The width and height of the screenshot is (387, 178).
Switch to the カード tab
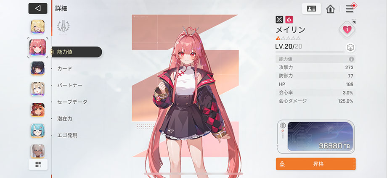tap(64, 68)
